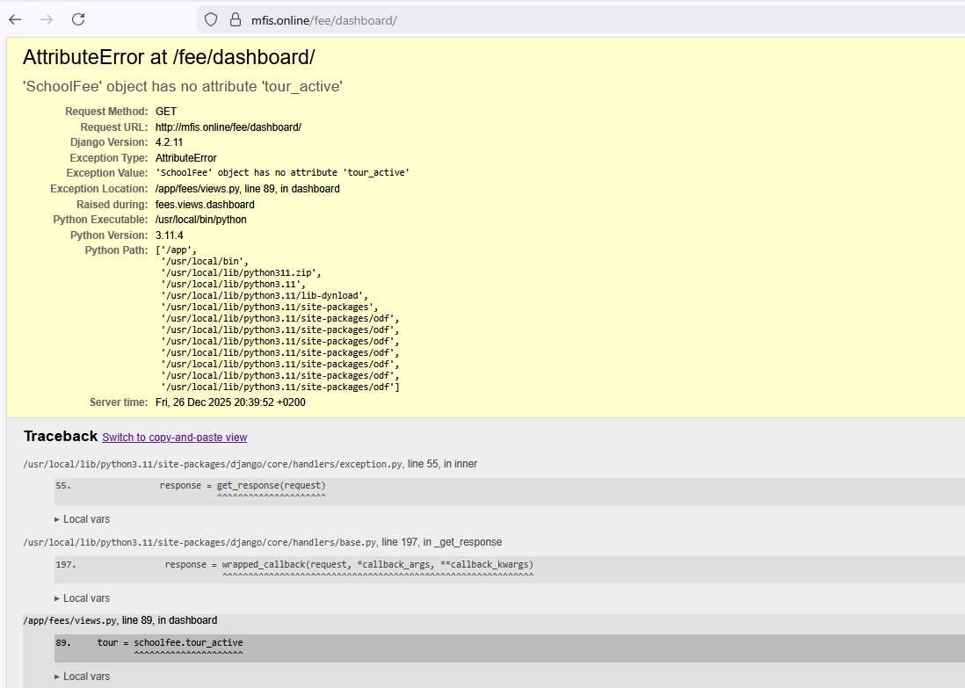
Task: Click the AttributeError page heading
Action: pyautogui.click(x=169, y=58)
